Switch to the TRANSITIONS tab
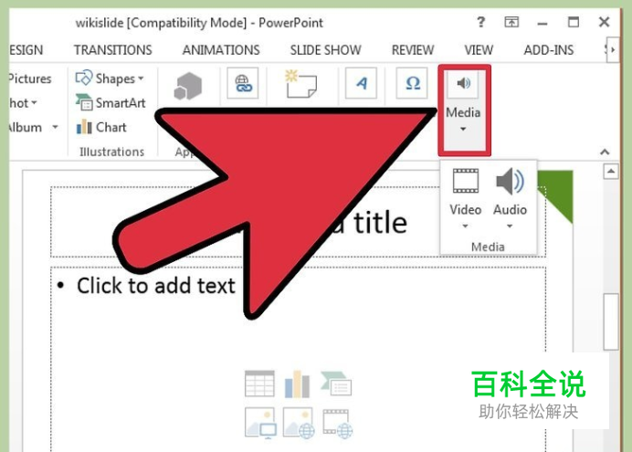The height and width of the screenshot is (452, 632). point(113,50)
